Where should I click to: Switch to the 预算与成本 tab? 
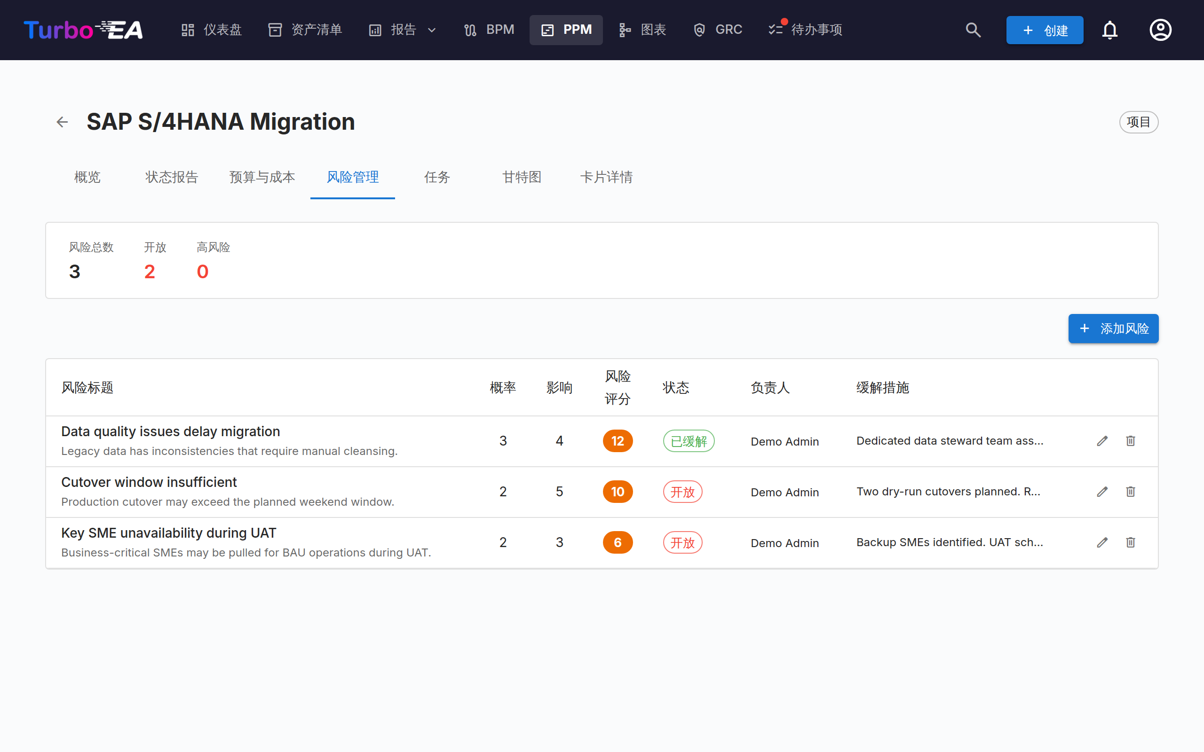pos(262,177)
